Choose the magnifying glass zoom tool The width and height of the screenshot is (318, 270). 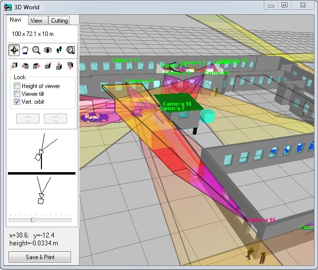[x=36, y=50]
